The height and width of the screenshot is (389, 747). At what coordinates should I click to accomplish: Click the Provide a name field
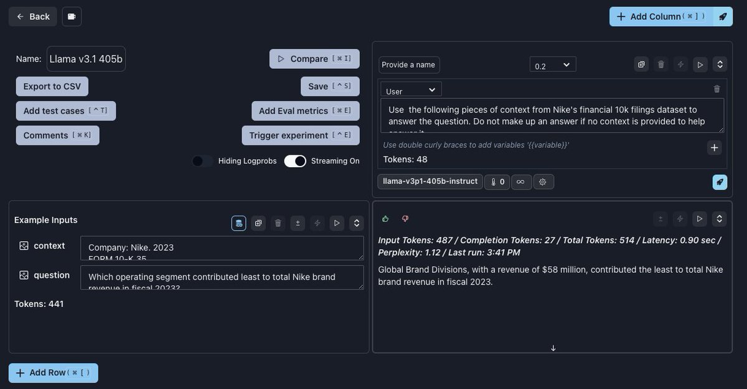(x=409, y=65)
